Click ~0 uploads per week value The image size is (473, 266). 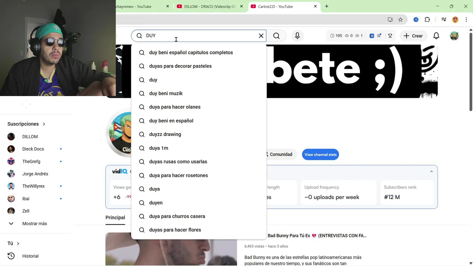pos(332,197)
